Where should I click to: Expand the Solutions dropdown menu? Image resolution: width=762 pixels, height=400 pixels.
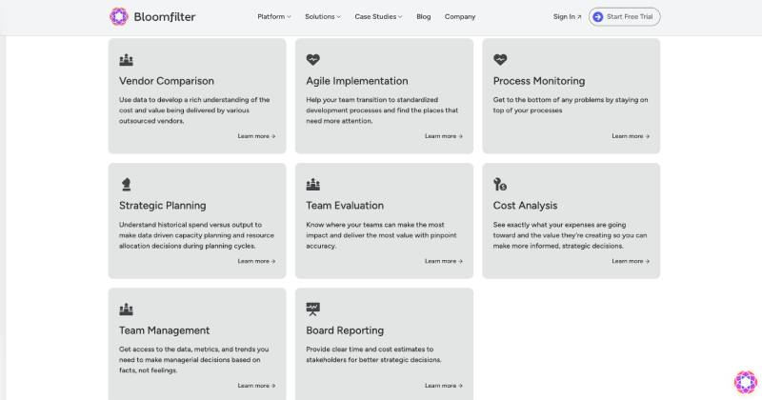tap(324, 16)
